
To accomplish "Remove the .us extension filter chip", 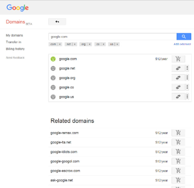I will [117, 44].
